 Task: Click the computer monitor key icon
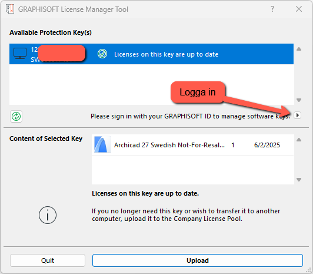(x=20, y=54)
